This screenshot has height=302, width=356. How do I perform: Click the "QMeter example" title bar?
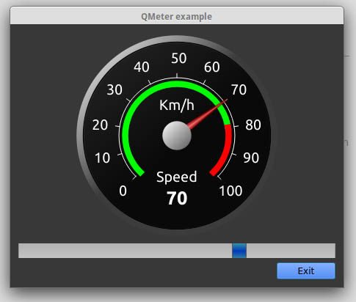pyautogui.click(x=177, y=16)
